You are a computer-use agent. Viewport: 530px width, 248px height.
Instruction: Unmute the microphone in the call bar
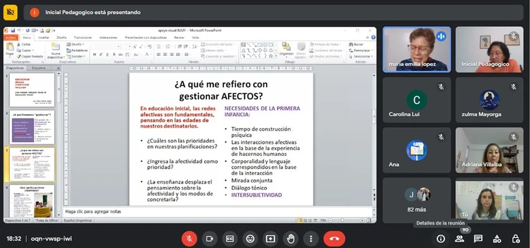tap(189, 239)
